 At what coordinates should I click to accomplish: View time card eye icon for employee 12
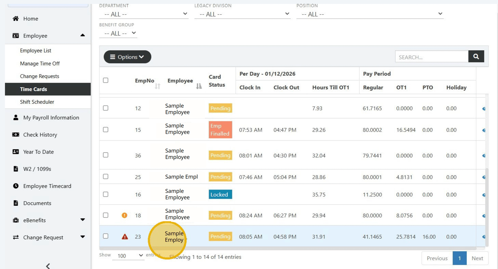[484, 109]
